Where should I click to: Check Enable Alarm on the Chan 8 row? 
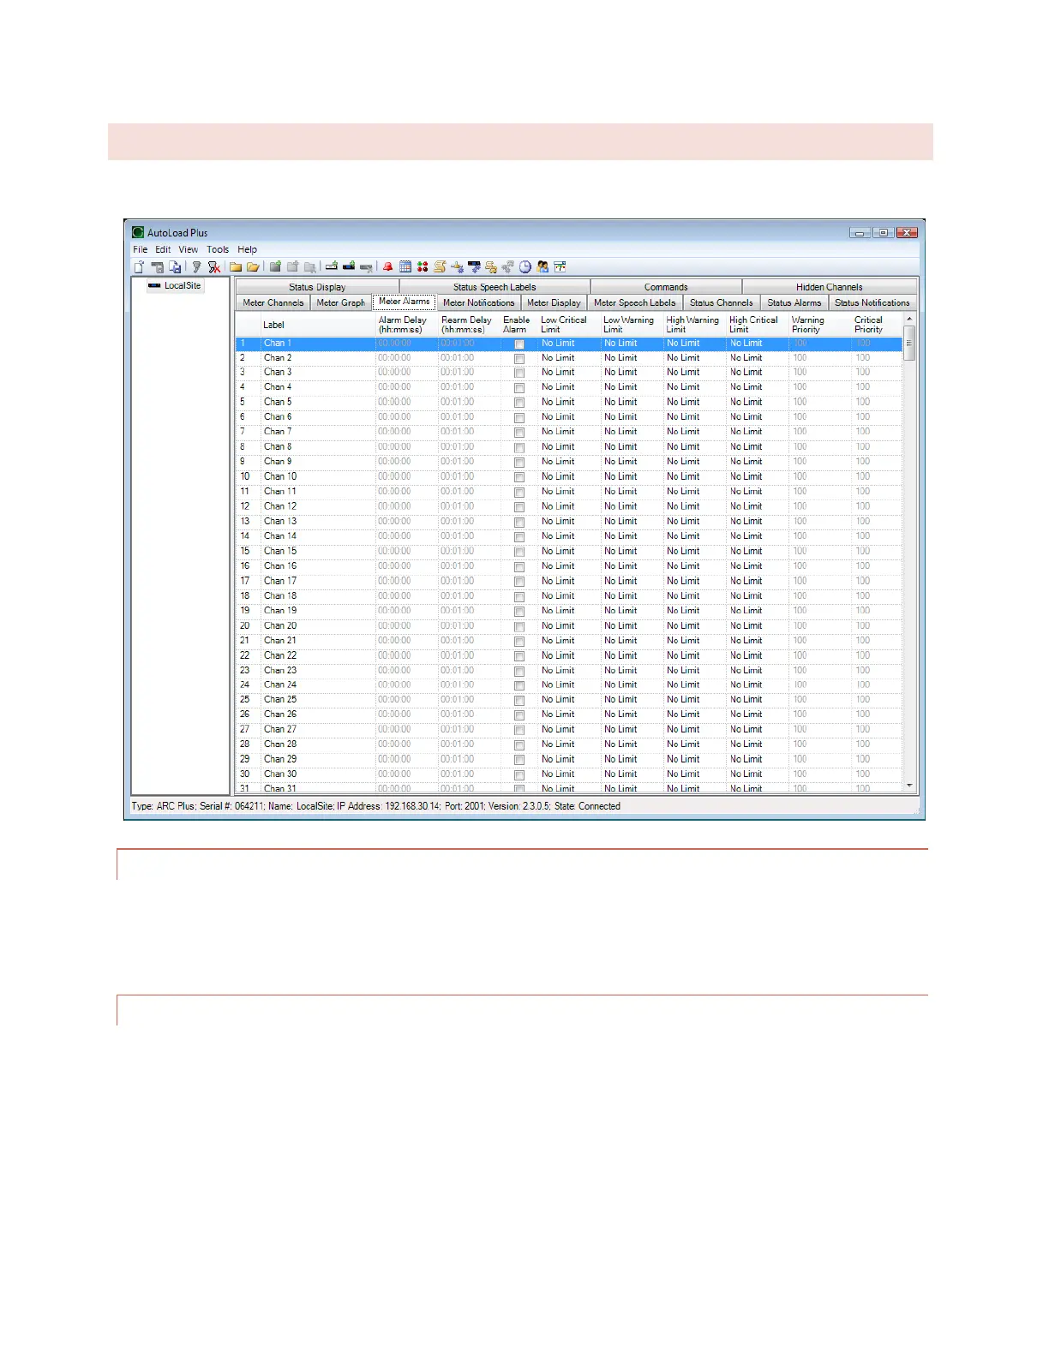519,447
